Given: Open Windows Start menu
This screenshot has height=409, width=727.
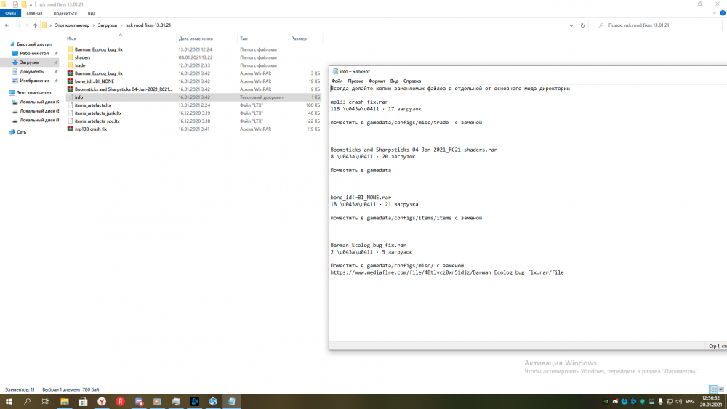Looking at the screenshot, I should [x=9, y=401].
